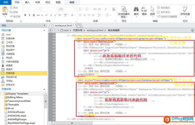This screenshot has width=195, height=125.
Task: Click the page layouts list vertical scrollbar
Action: (46, 108)
